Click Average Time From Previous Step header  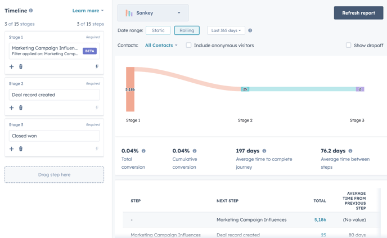point(354,201)
